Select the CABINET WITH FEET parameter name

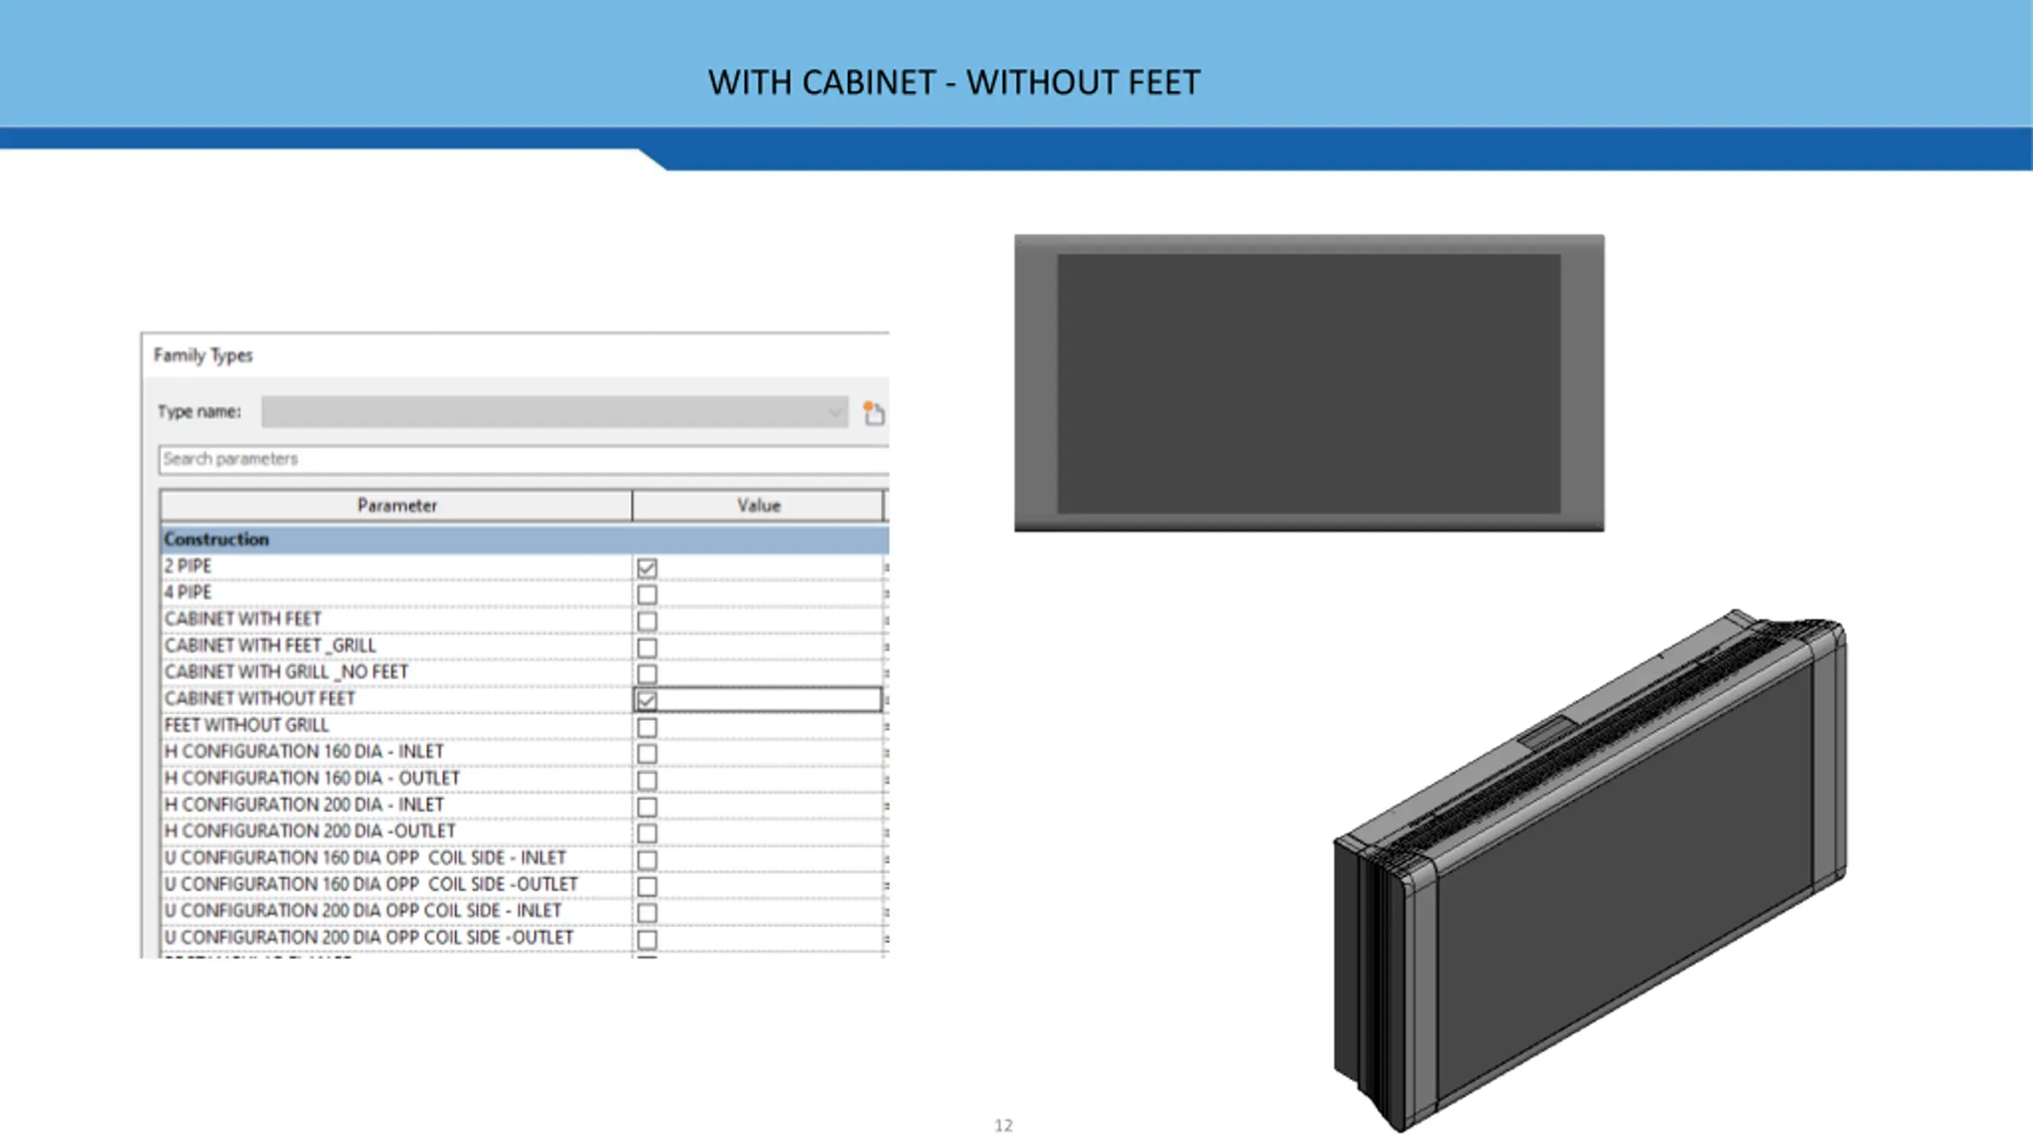click(x=242, y=618)
